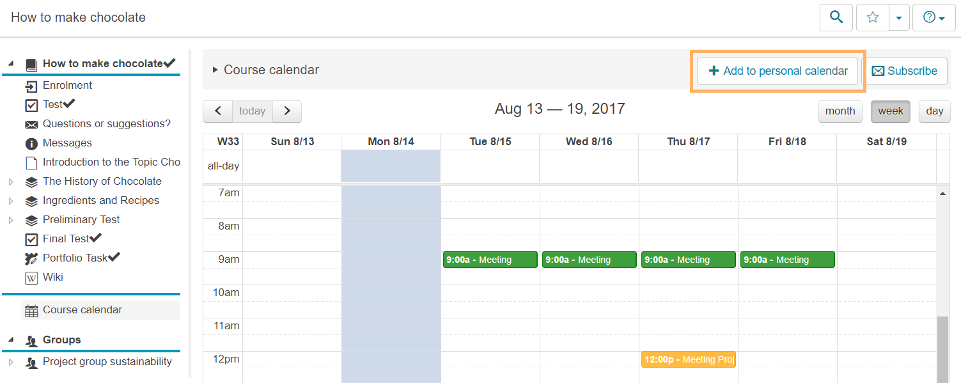Click the star favorite icon
This screenshot has height=383, width=961.
pos(872,17)
